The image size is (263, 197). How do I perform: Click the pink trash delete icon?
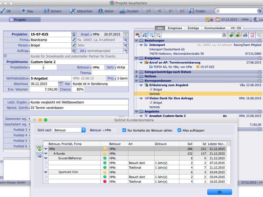[252, 35]
